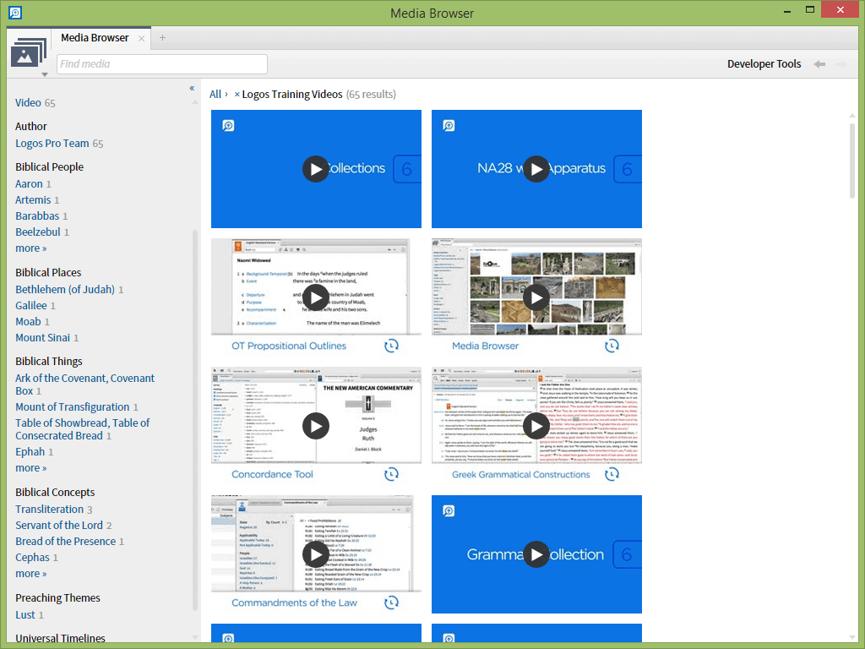Click refresh icon beside Media Browser video
This screenshot has width=865, height=649.
(612, 346)
